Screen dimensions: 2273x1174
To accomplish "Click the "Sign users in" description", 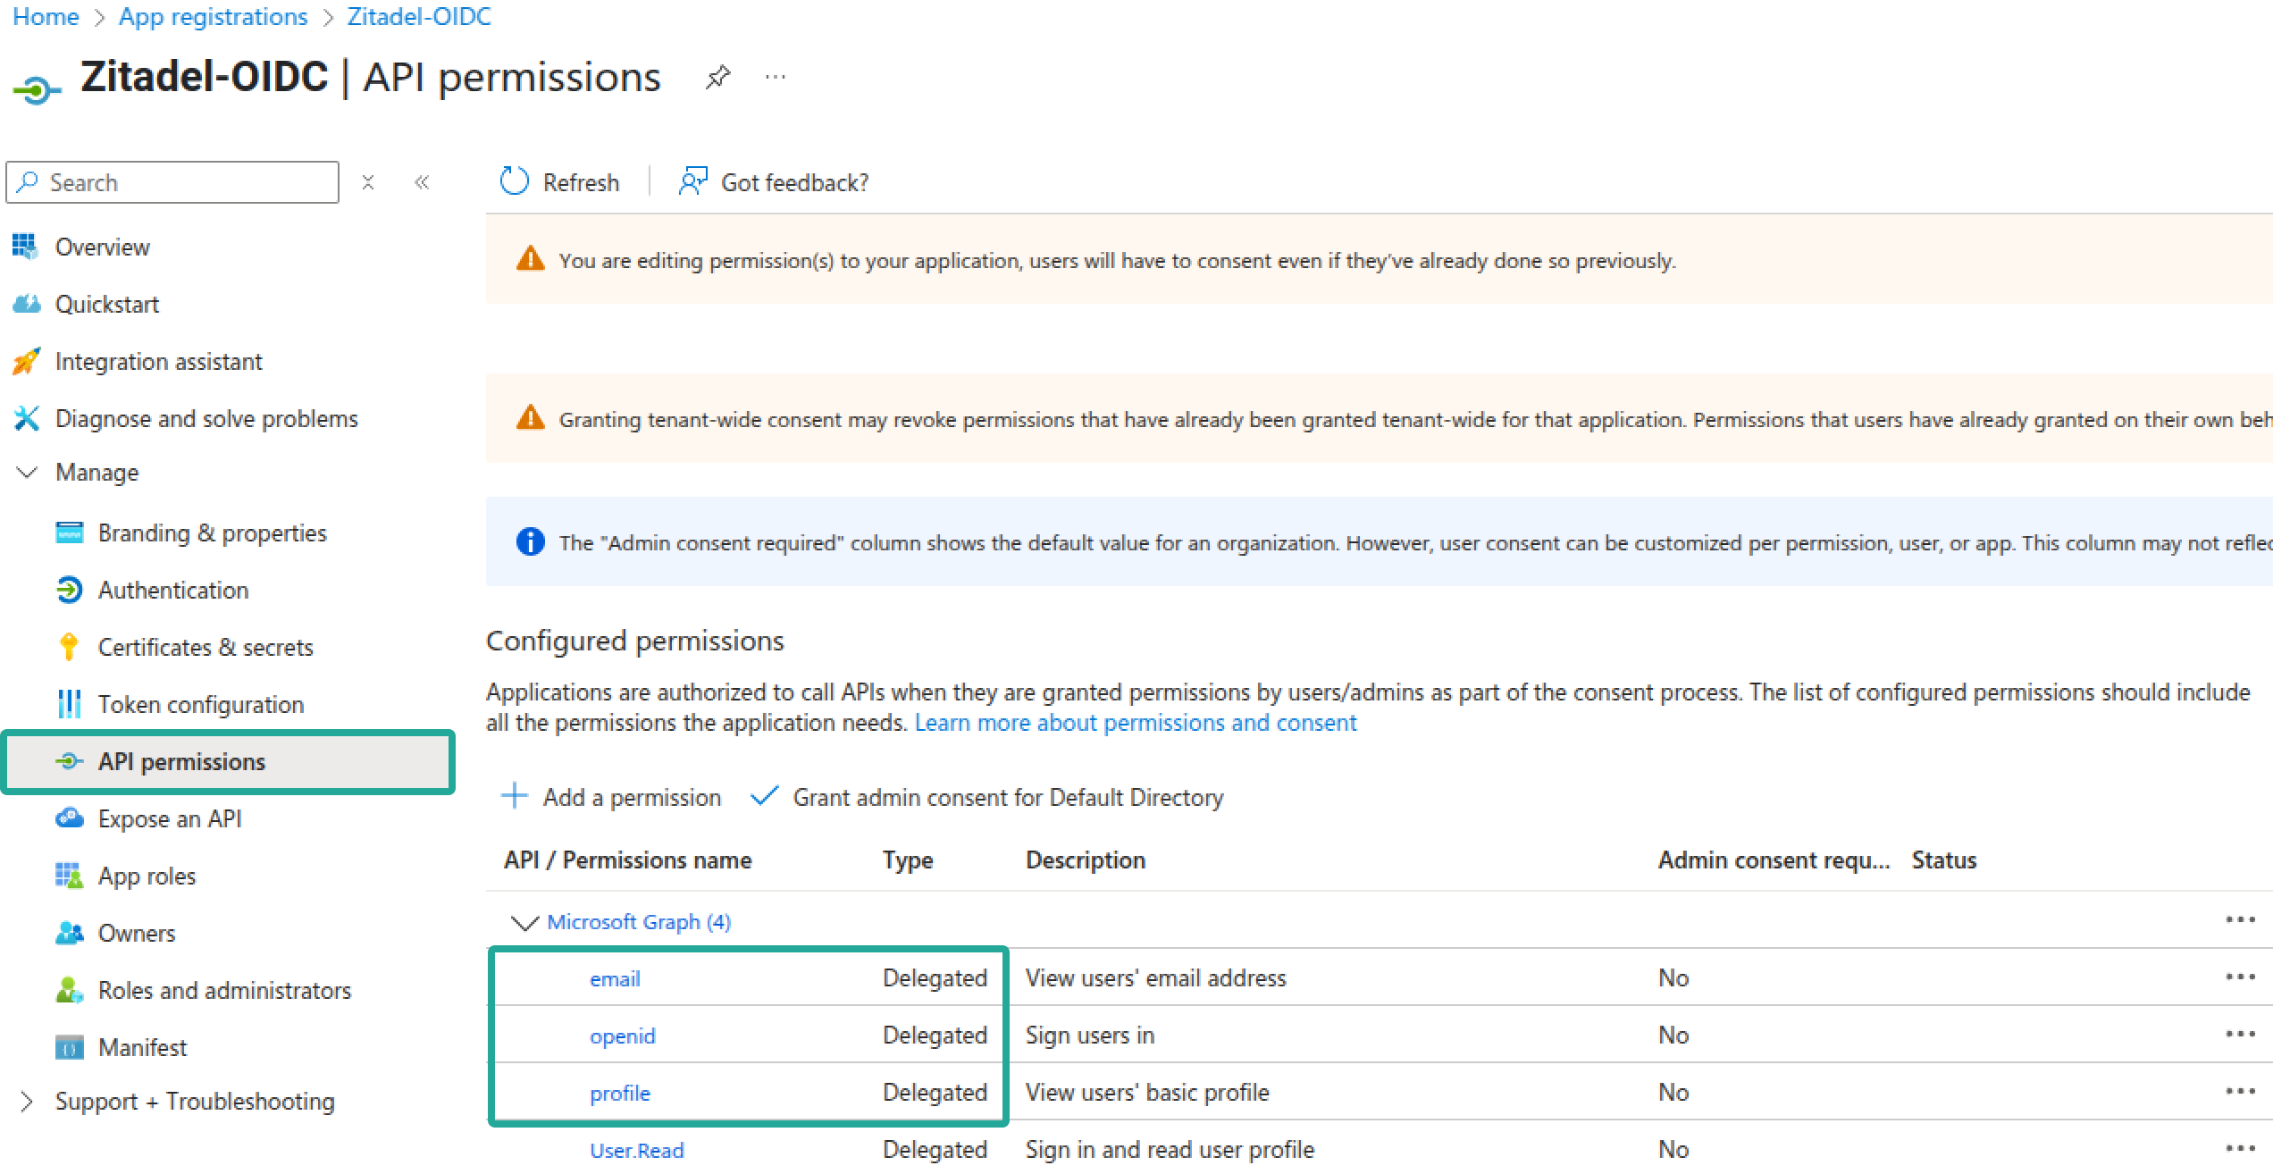I will point(1090,1035).
